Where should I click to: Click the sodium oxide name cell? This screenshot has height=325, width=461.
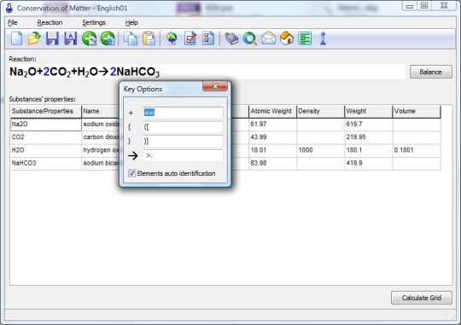(101, 125)
